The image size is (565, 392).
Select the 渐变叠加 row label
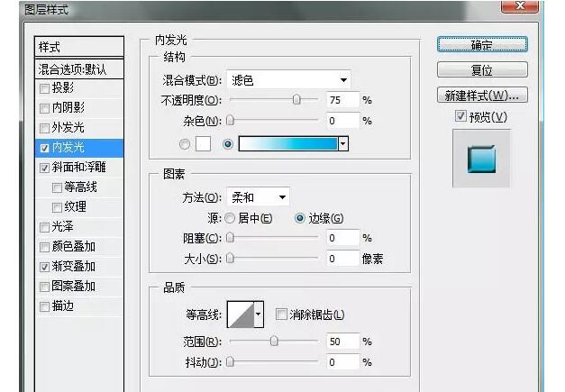click(74, 266)
